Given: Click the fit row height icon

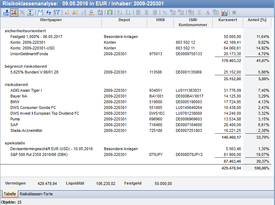Looking at the screenshot, I should 30,13.
